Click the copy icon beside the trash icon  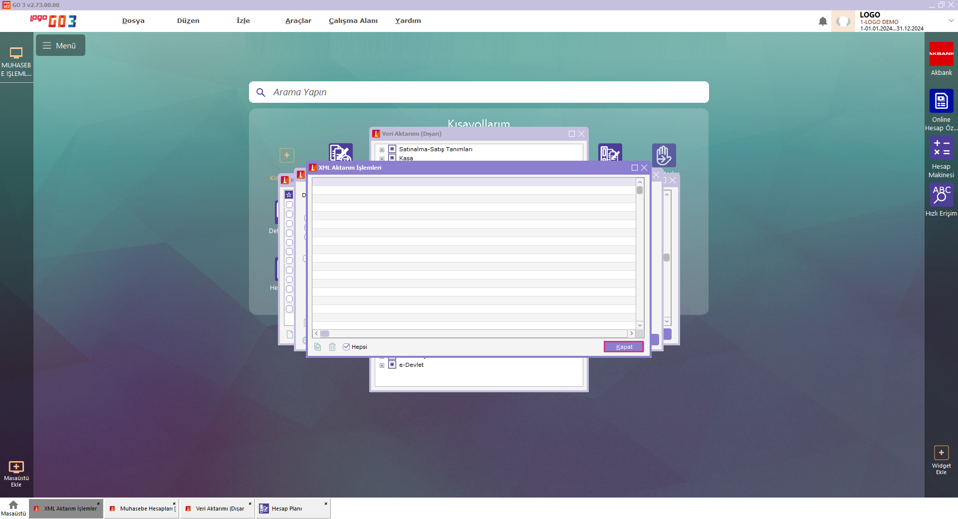[318, 347]
